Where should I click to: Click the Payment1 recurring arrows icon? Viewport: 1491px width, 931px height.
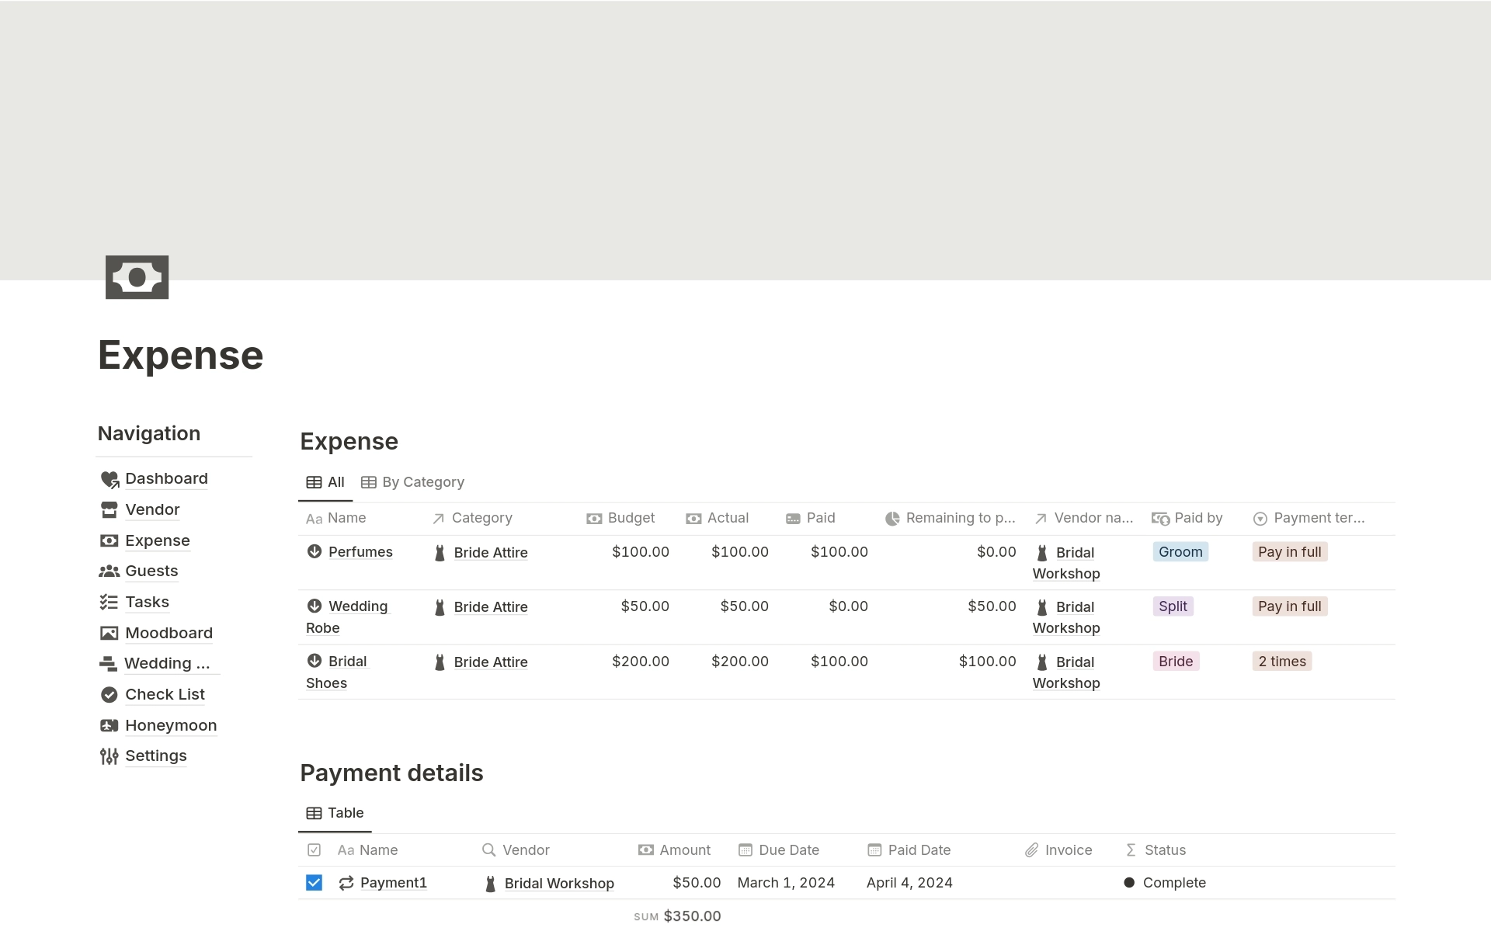(346, 883)
